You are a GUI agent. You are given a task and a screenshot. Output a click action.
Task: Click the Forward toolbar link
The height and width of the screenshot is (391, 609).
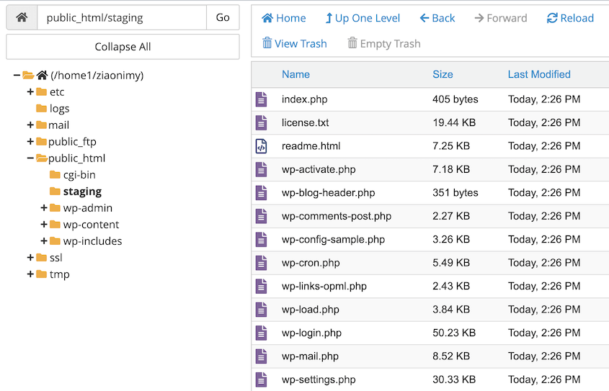pyautogui.click(x=501, y=18)
